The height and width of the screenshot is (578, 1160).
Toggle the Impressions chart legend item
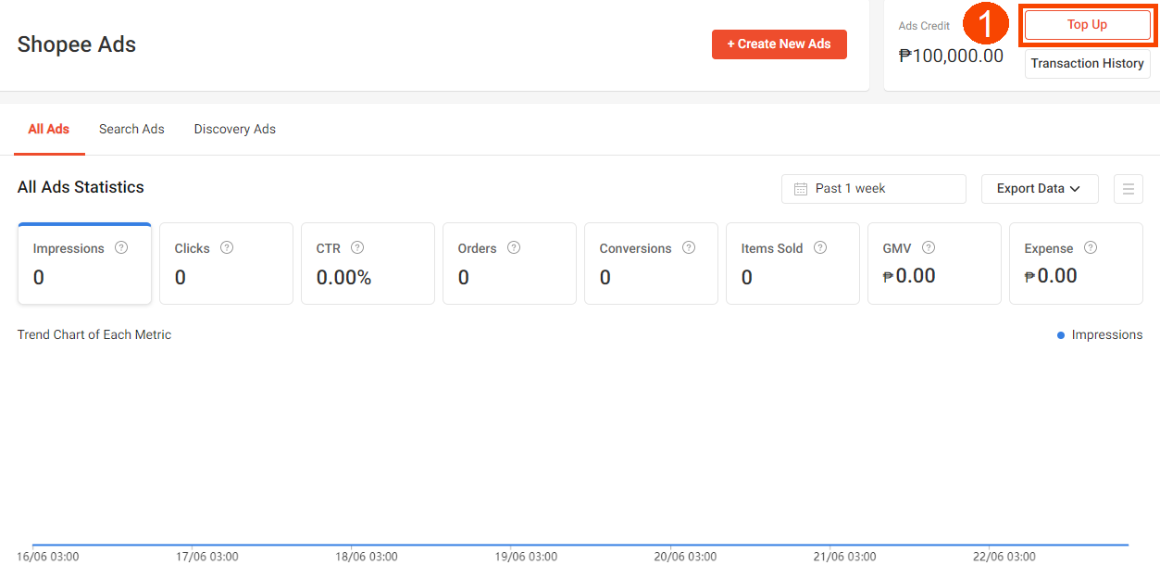[x=1100, y=334]
